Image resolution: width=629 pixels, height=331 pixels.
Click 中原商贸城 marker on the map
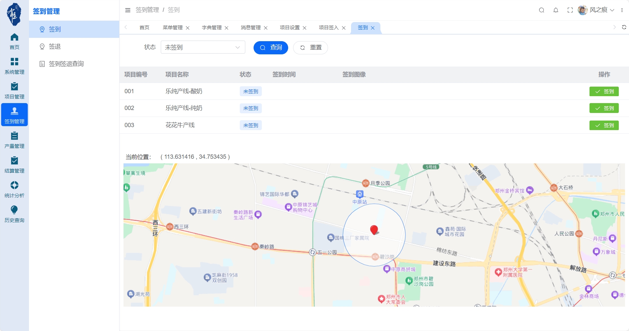(x=387, y=269)
